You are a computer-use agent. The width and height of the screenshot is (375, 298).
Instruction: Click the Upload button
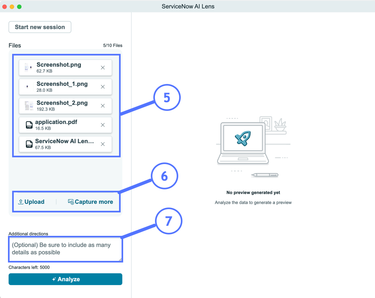(31, 202)
